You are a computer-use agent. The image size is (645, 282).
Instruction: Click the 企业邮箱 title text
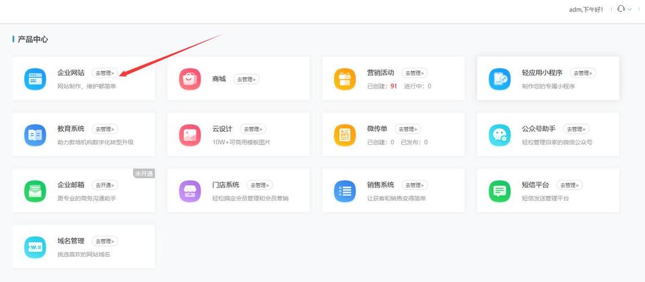click(x=71, y=185)
